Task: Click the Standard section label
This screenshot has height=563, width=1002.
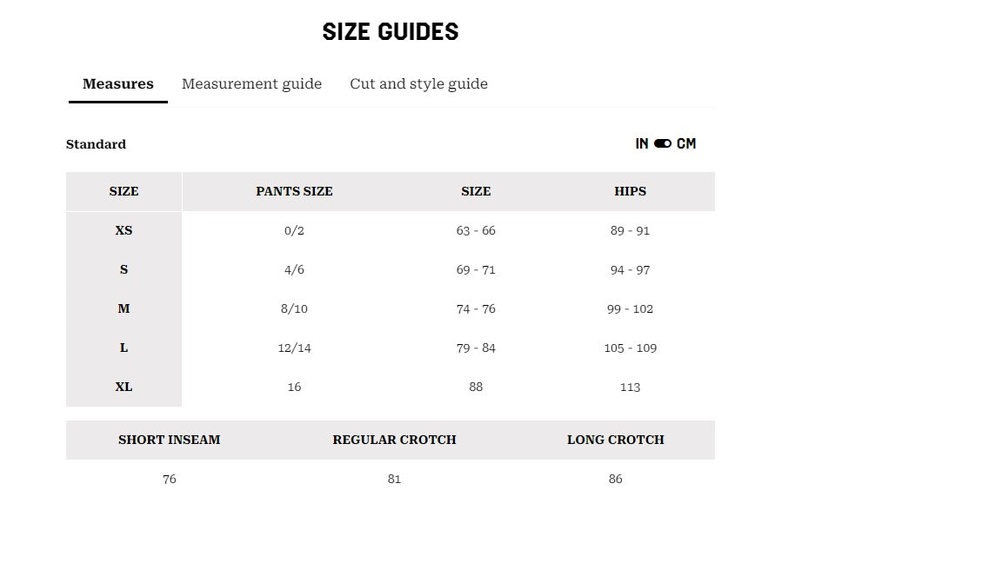Action: coord(96,144)
